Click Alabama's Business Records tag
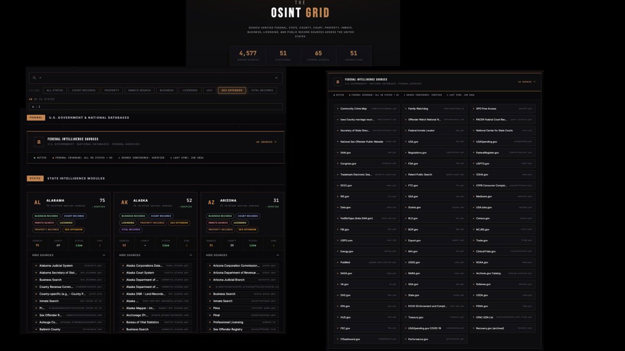 46,216
